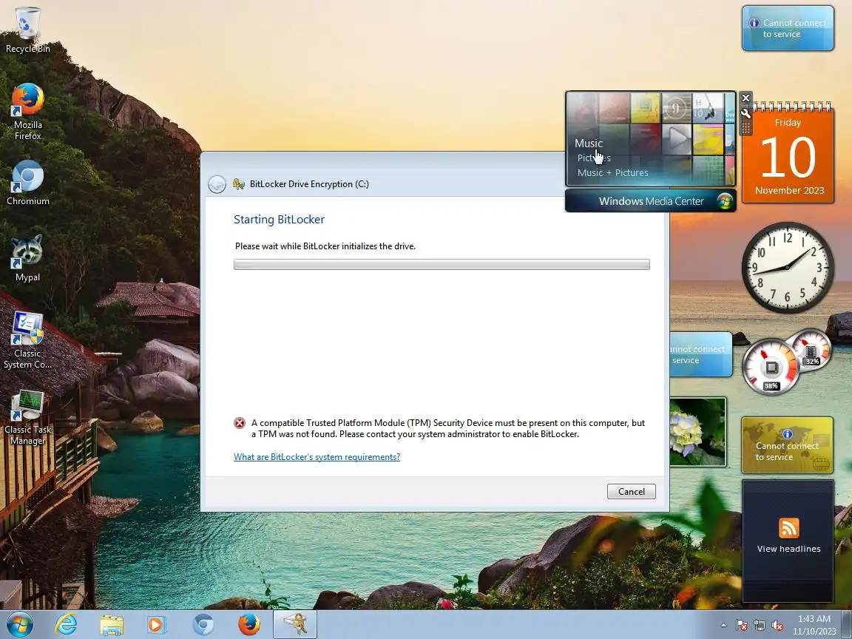Open Classic System Control Panel shortcut

(x=27, y=340)
